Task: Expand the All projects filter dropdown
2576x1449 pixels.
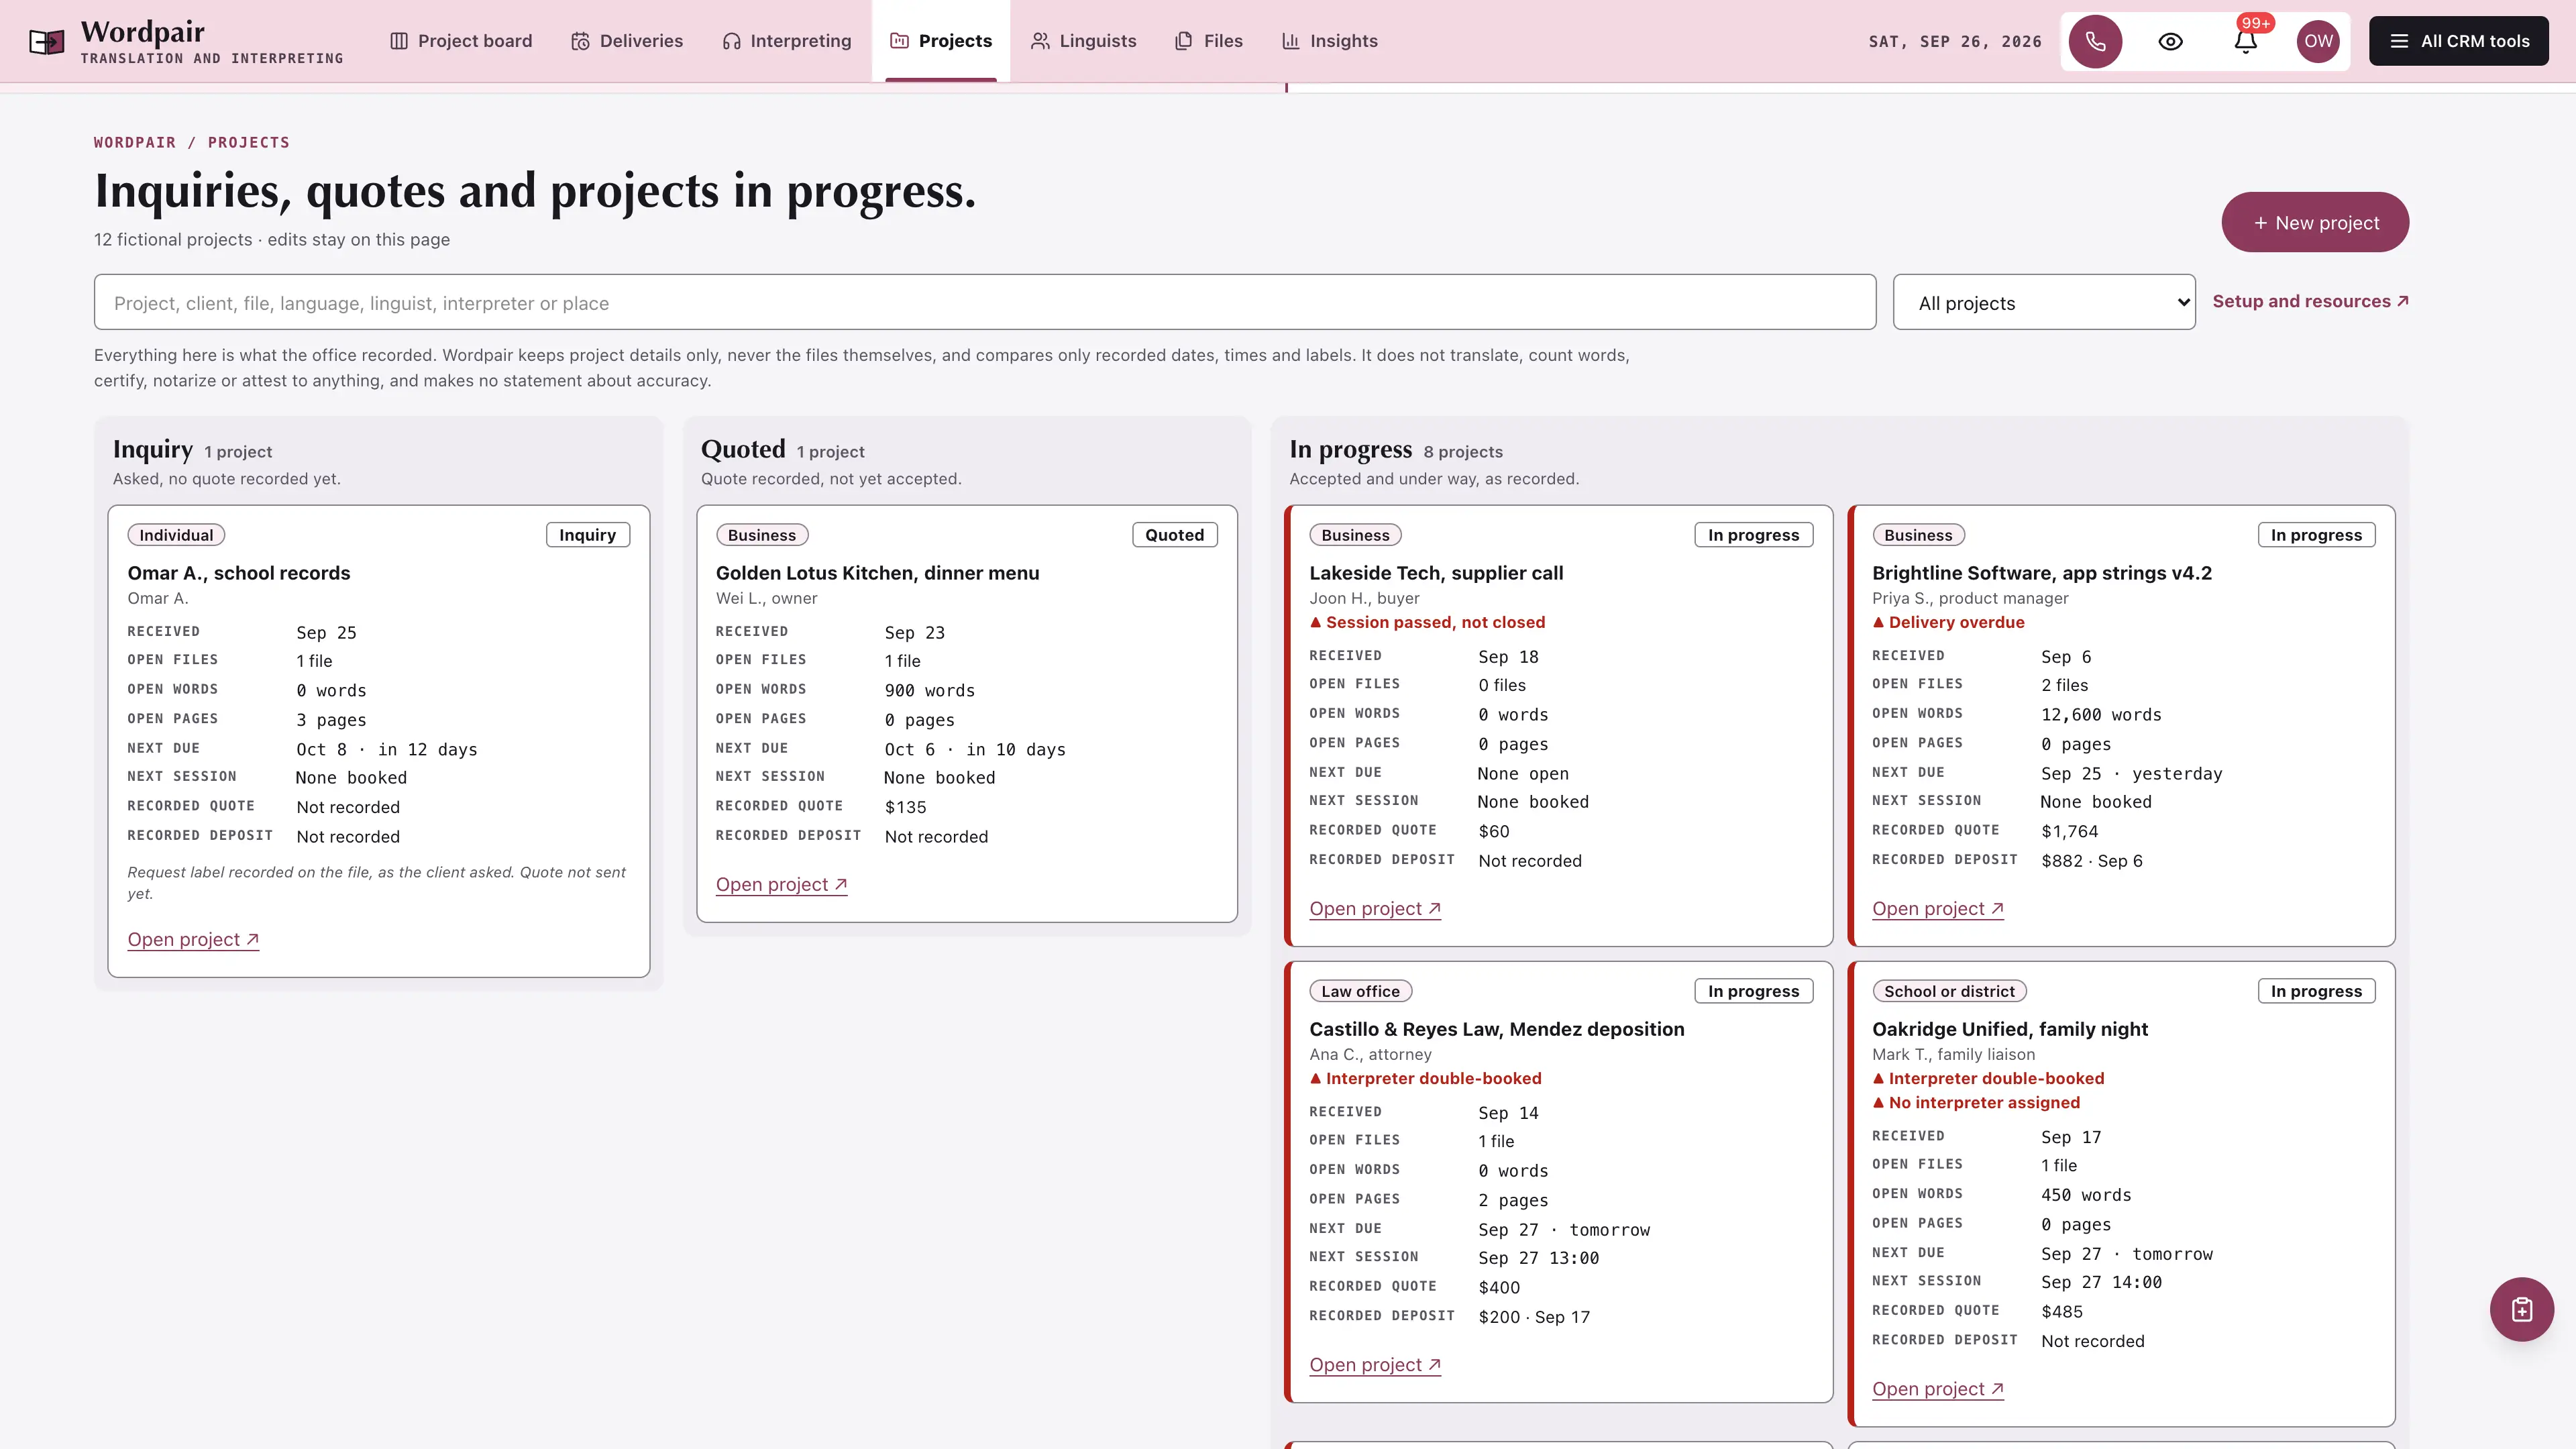Action: point(2044,302)
